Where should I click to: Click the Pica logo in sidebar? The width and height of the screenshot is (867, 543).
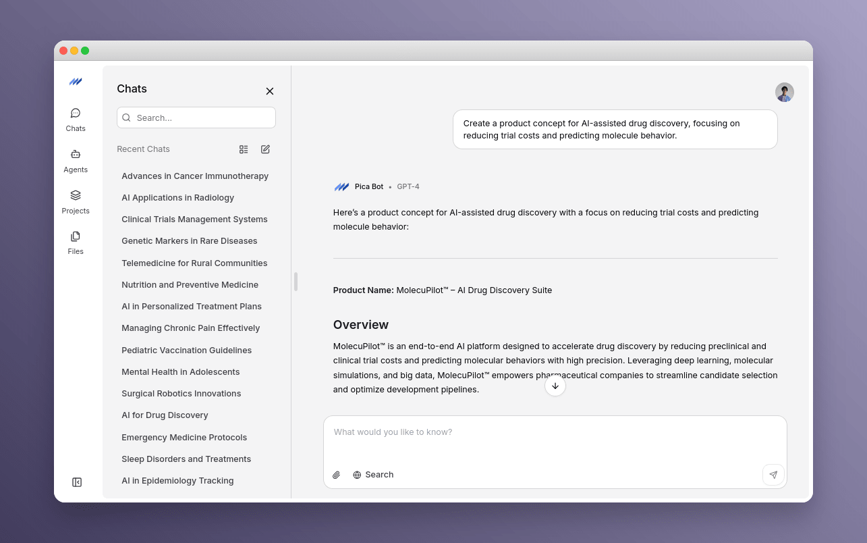76,82
